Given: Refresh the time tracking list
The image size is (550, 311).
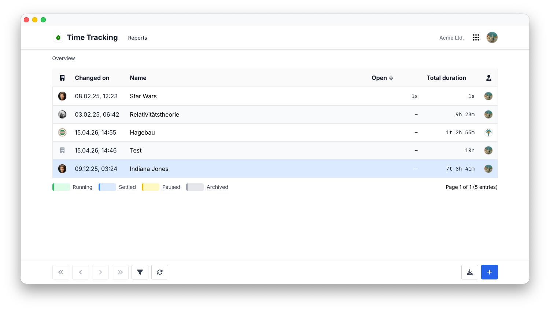Looking at the screenshot, I should point(160,272).
